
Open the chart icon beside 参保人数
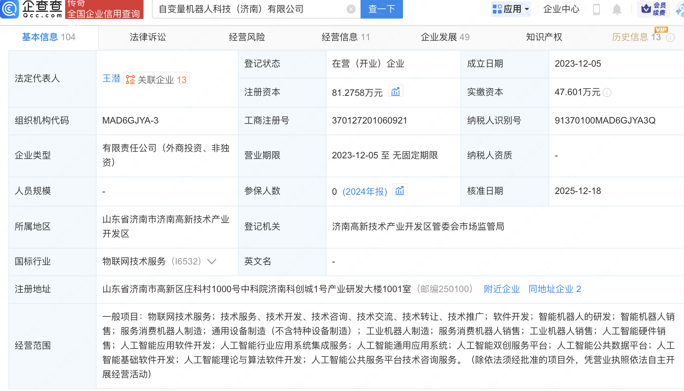(x=400, y=190)
